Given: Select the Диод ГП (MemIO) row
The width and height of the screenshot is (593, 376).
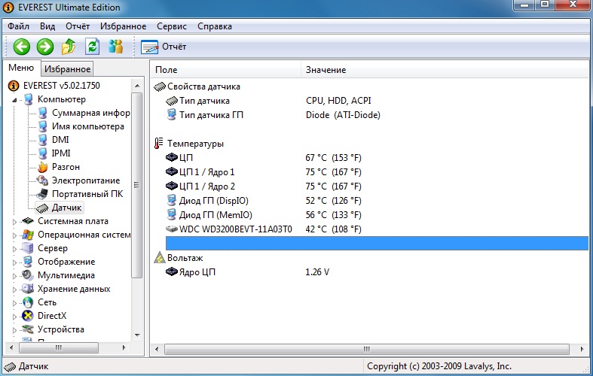Looking at the screenshot, I should point(371,215).
